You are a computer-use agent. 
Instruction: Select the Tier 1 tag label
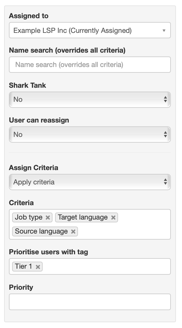23,266
